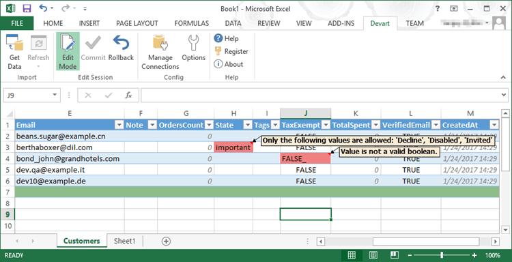Viewport: 512px width, 262px height.
Task: Collapse the ribbon with the chevron
Action: coord(503,77)
